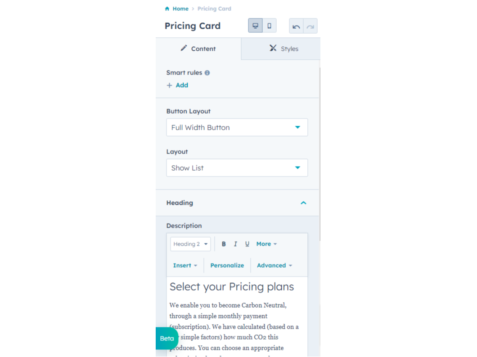Click the Personalize button
The height and width of the screenshot is (357, 477).
[227, 265]
